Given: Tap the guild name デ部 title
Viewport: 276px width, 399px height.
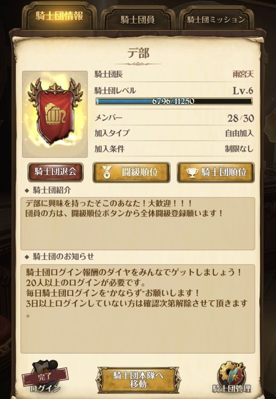Looking at the screenshot, I should (x=138, y=53).
